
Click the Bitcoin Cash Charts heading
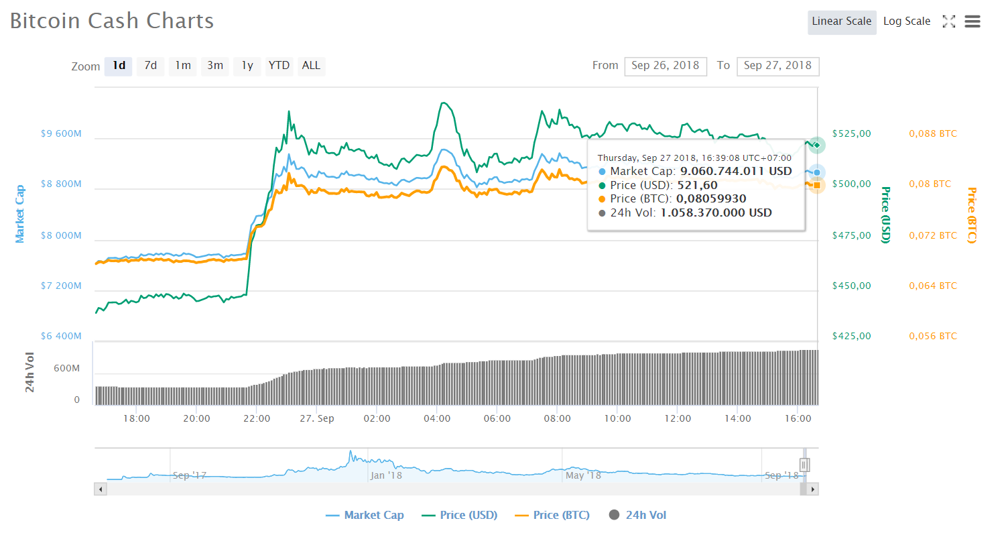112,21
